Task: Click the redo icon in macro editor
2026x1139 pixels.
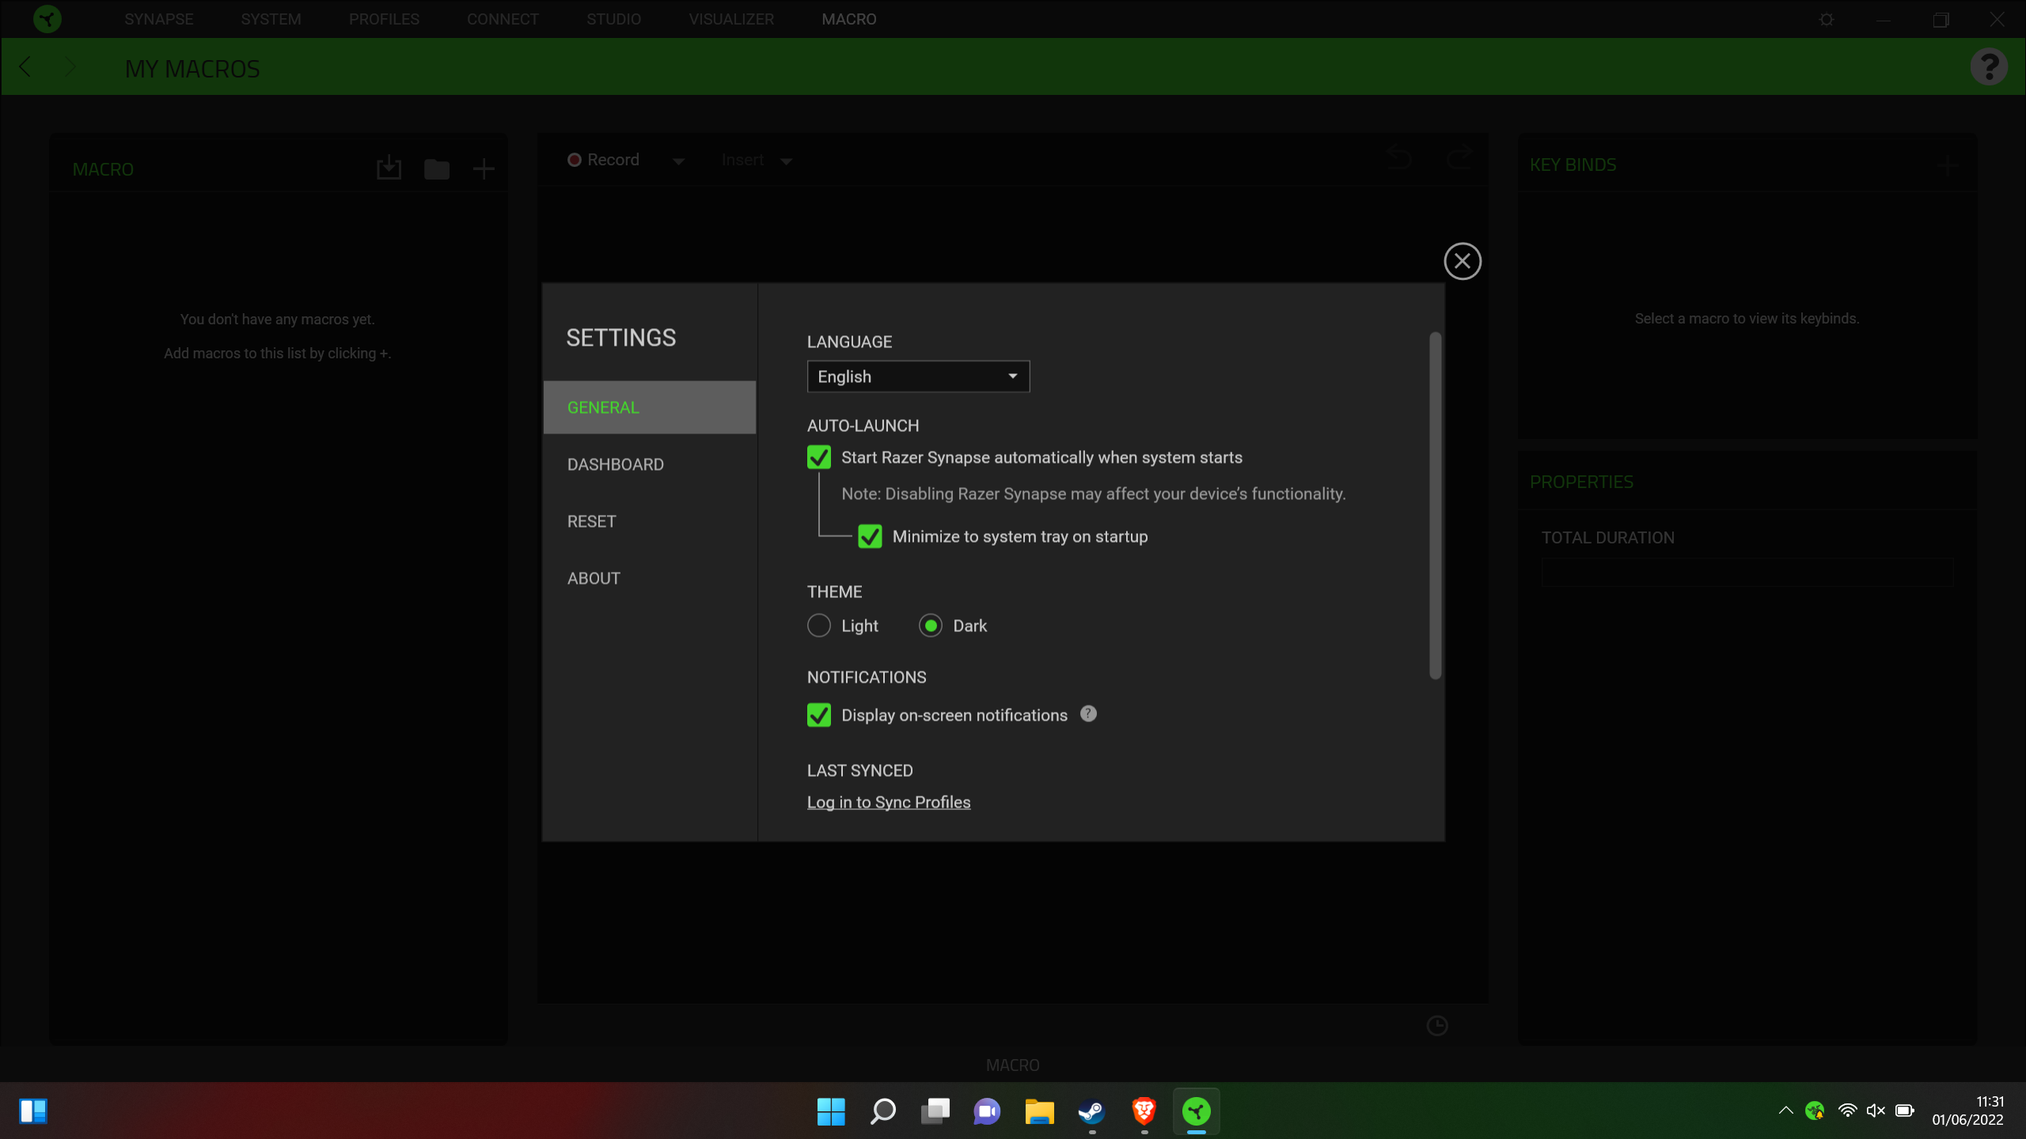Action: [1459, 158]
